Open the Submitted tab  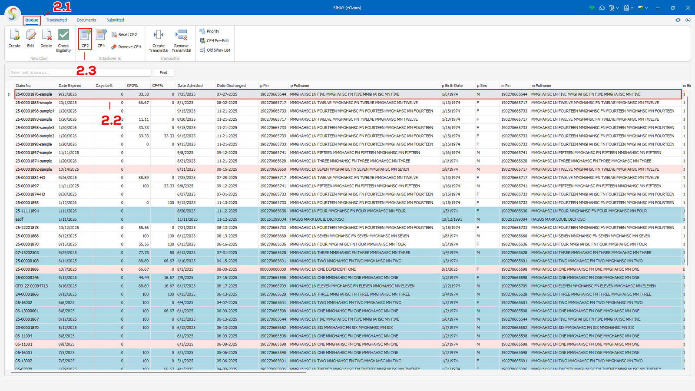[115, 20]
